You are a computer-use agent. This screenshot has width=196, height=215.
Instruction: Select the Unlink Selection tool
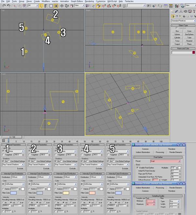coord(20,6)
